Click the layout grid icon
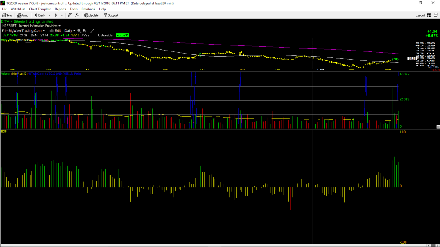 click(x=429, y=15)
